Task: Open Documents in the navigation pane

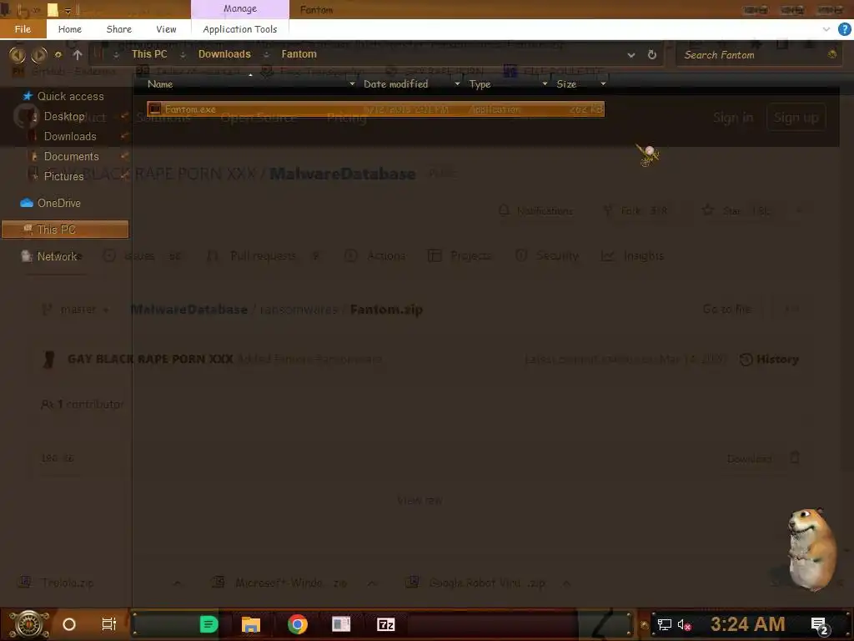Action: (x=72, y=156)
